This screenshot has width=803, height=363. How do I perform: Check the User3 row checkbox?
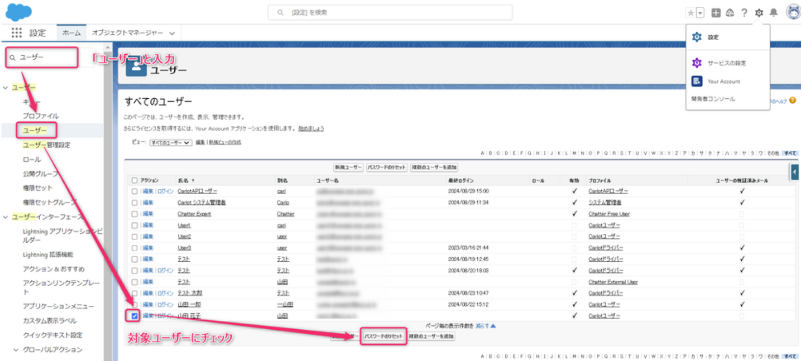click(134, 248)
